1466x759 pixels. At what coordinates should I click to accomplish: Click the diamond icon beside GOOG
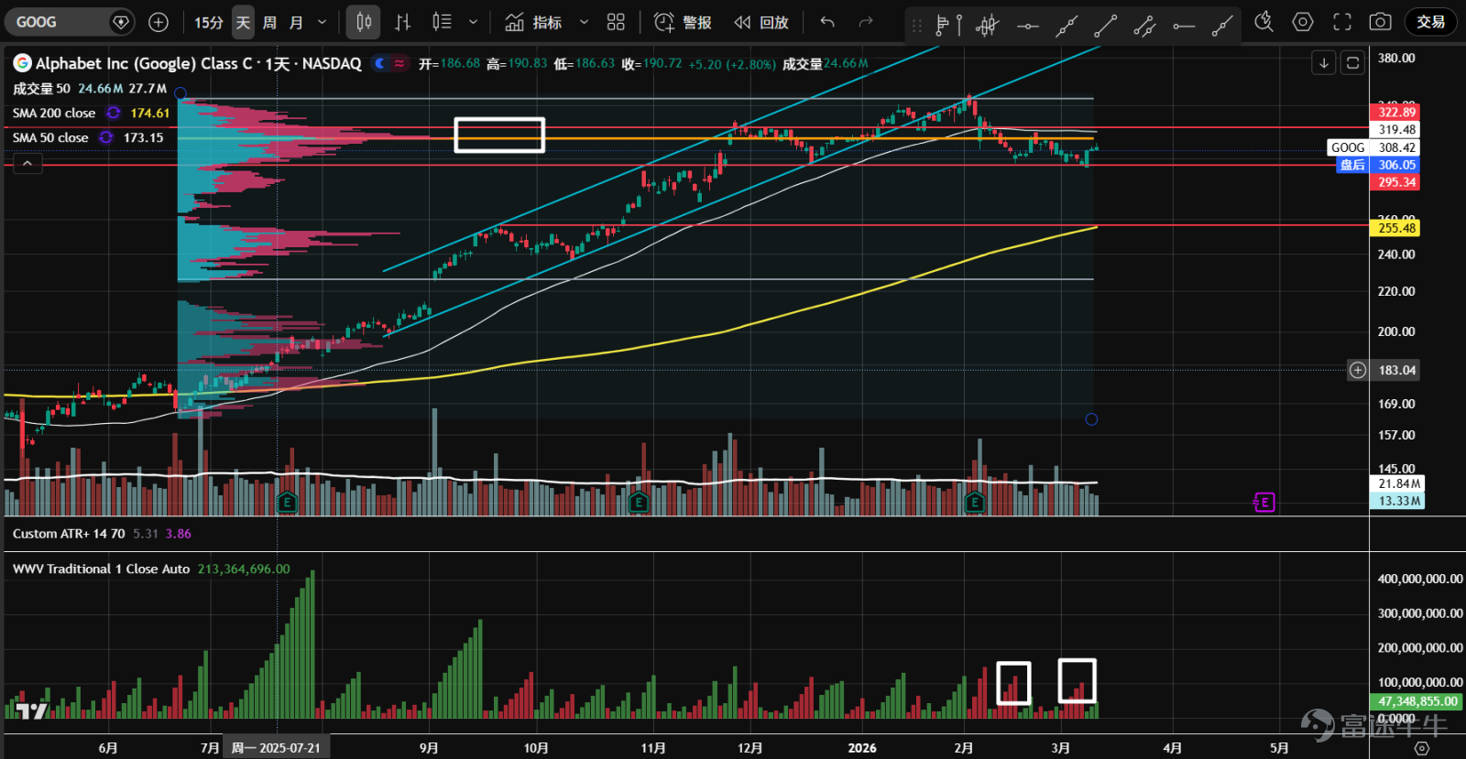coord(121,22)
